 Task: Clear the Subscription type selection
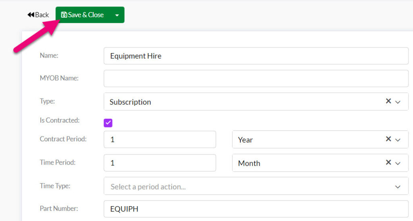point(388,101)
